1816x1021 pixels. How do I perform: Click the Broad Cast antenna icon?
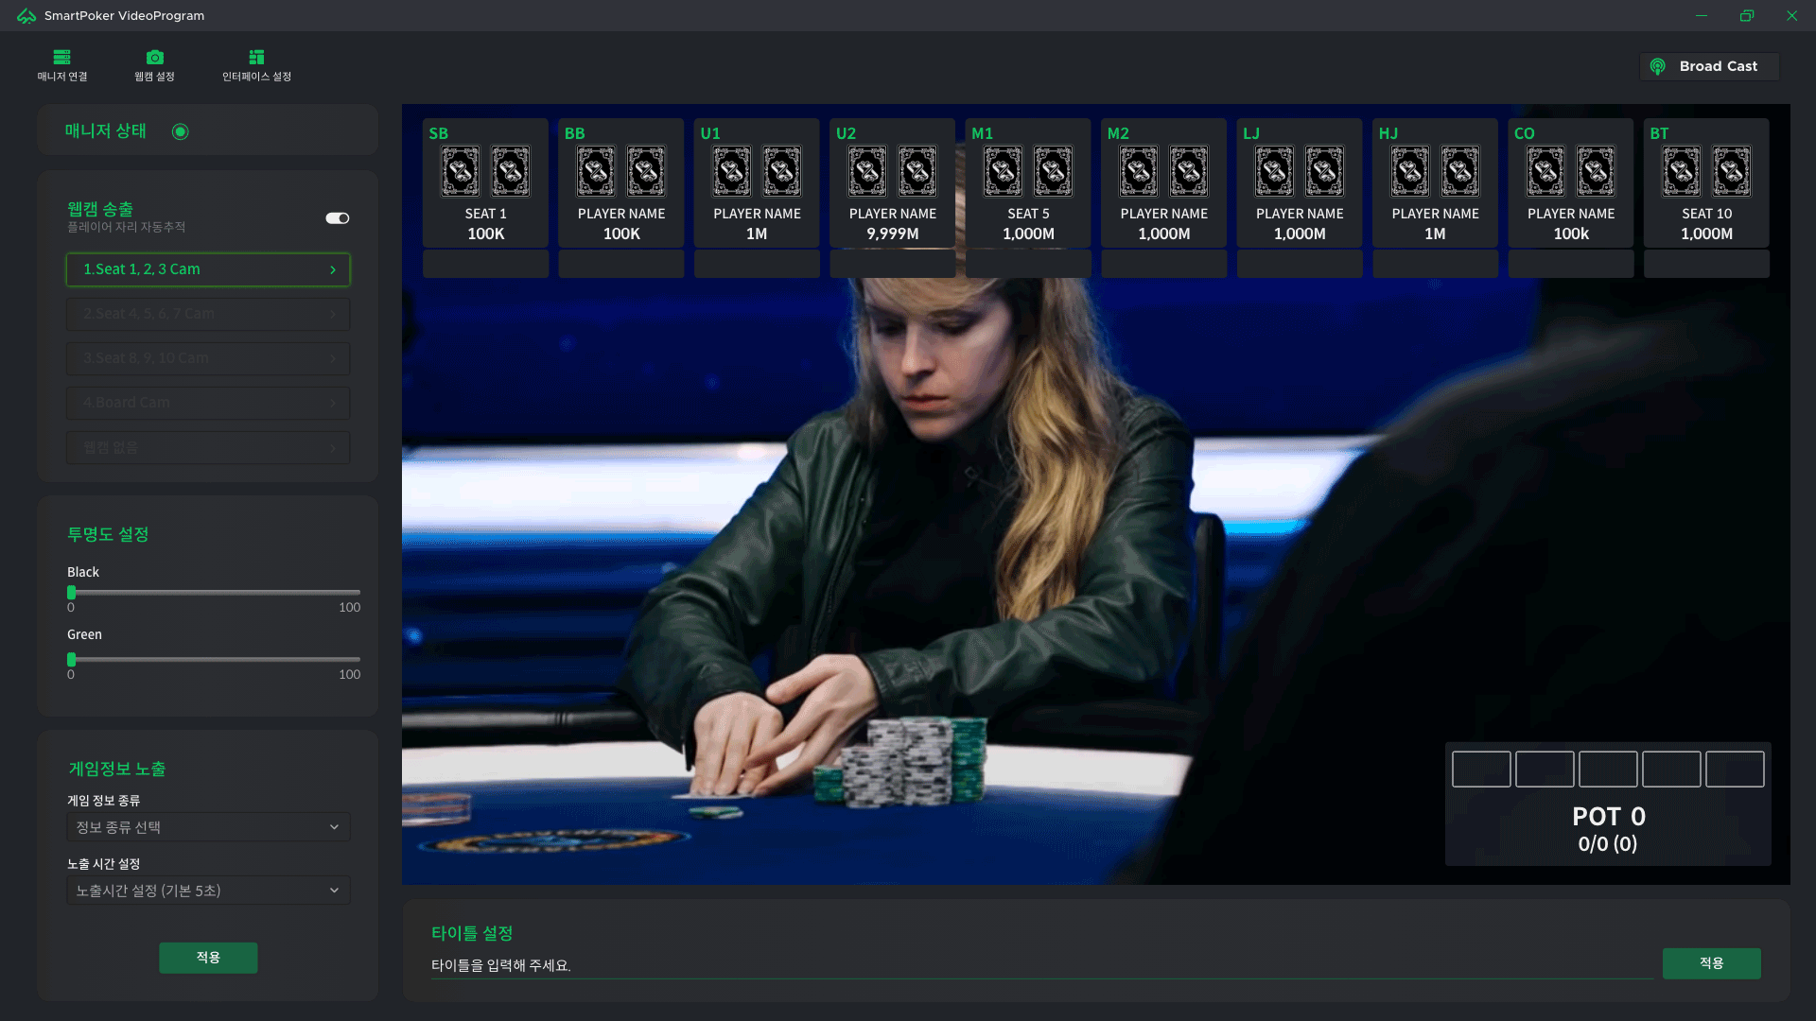click(1657, 66)
